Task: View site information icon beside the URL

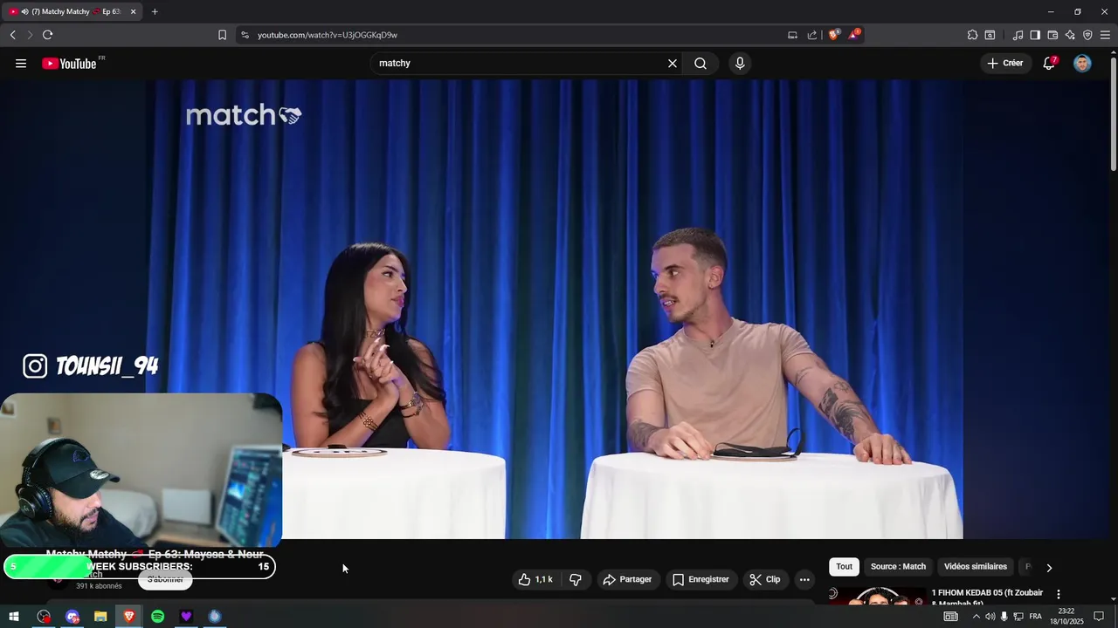Action: (245, 35)
